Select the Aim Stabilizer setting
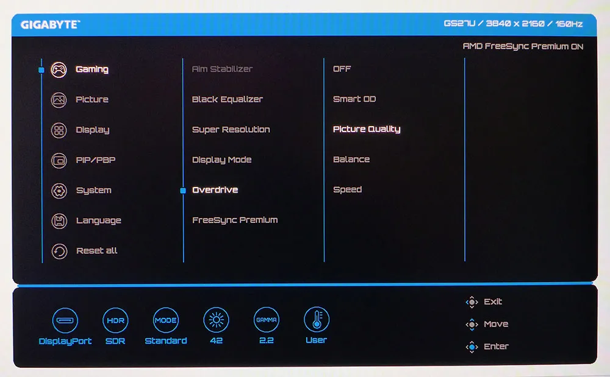Image resolution: width=610 pixels, height=377 pixels. (222, 69)
